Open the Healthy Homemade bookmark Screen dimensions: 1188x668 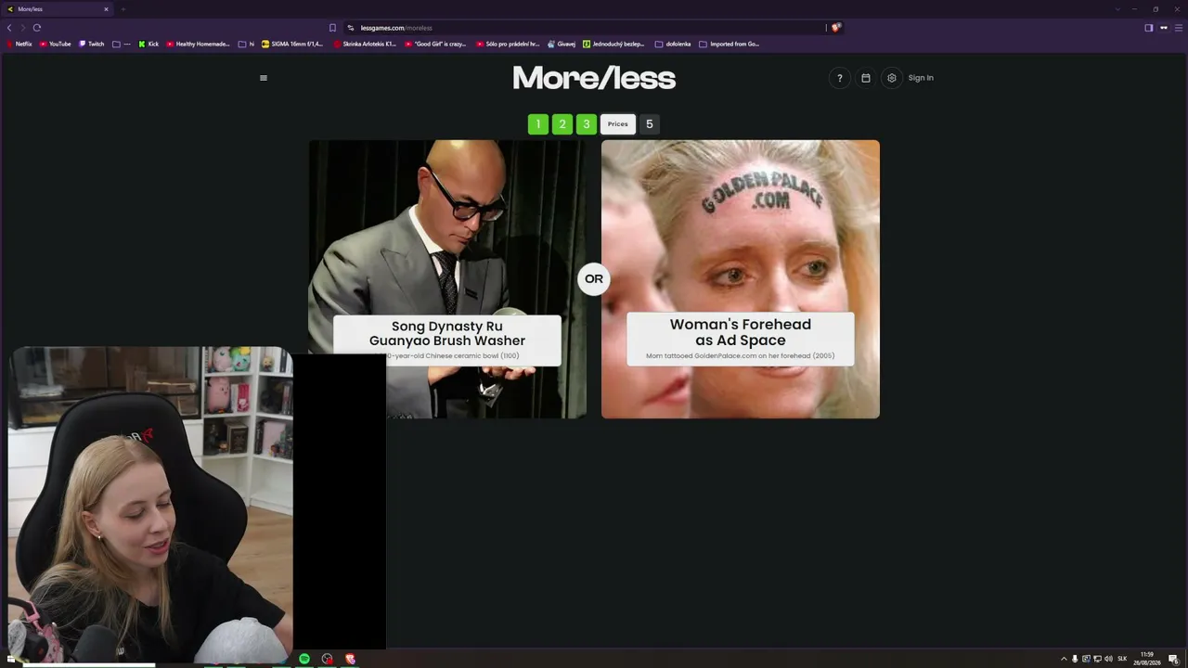(x=198, y=44)
